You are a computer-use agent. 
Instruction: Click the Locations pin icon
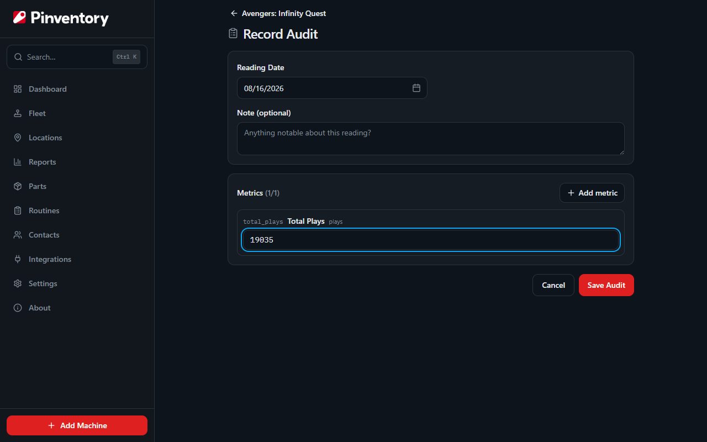(18, 138)
